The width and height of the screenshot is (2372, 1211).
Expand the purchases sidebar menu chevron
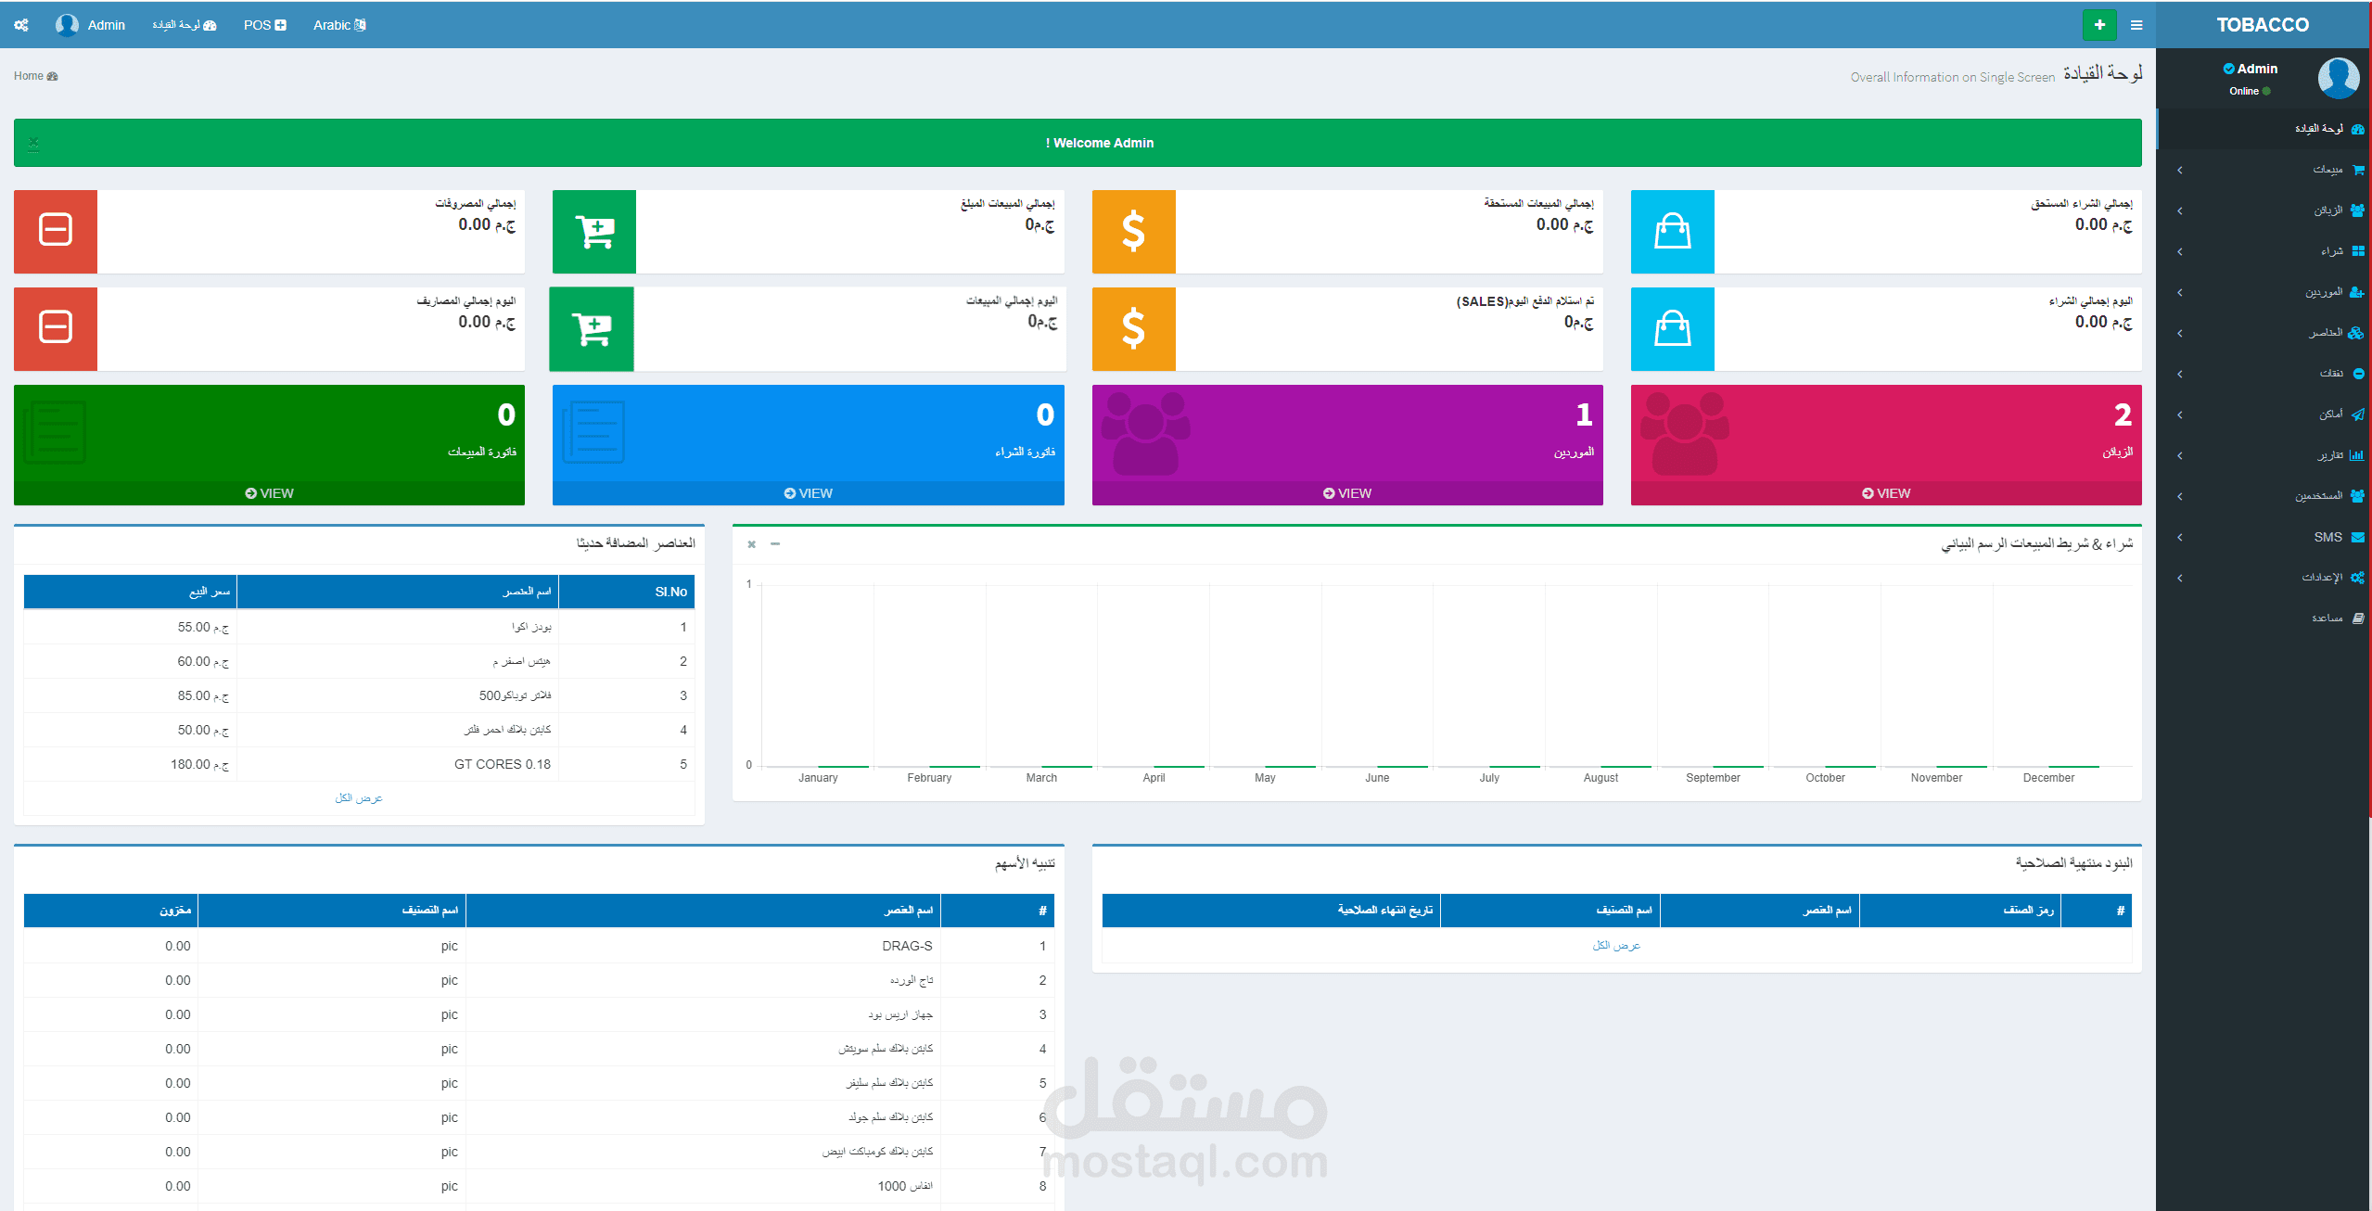tap(2180, 251)
